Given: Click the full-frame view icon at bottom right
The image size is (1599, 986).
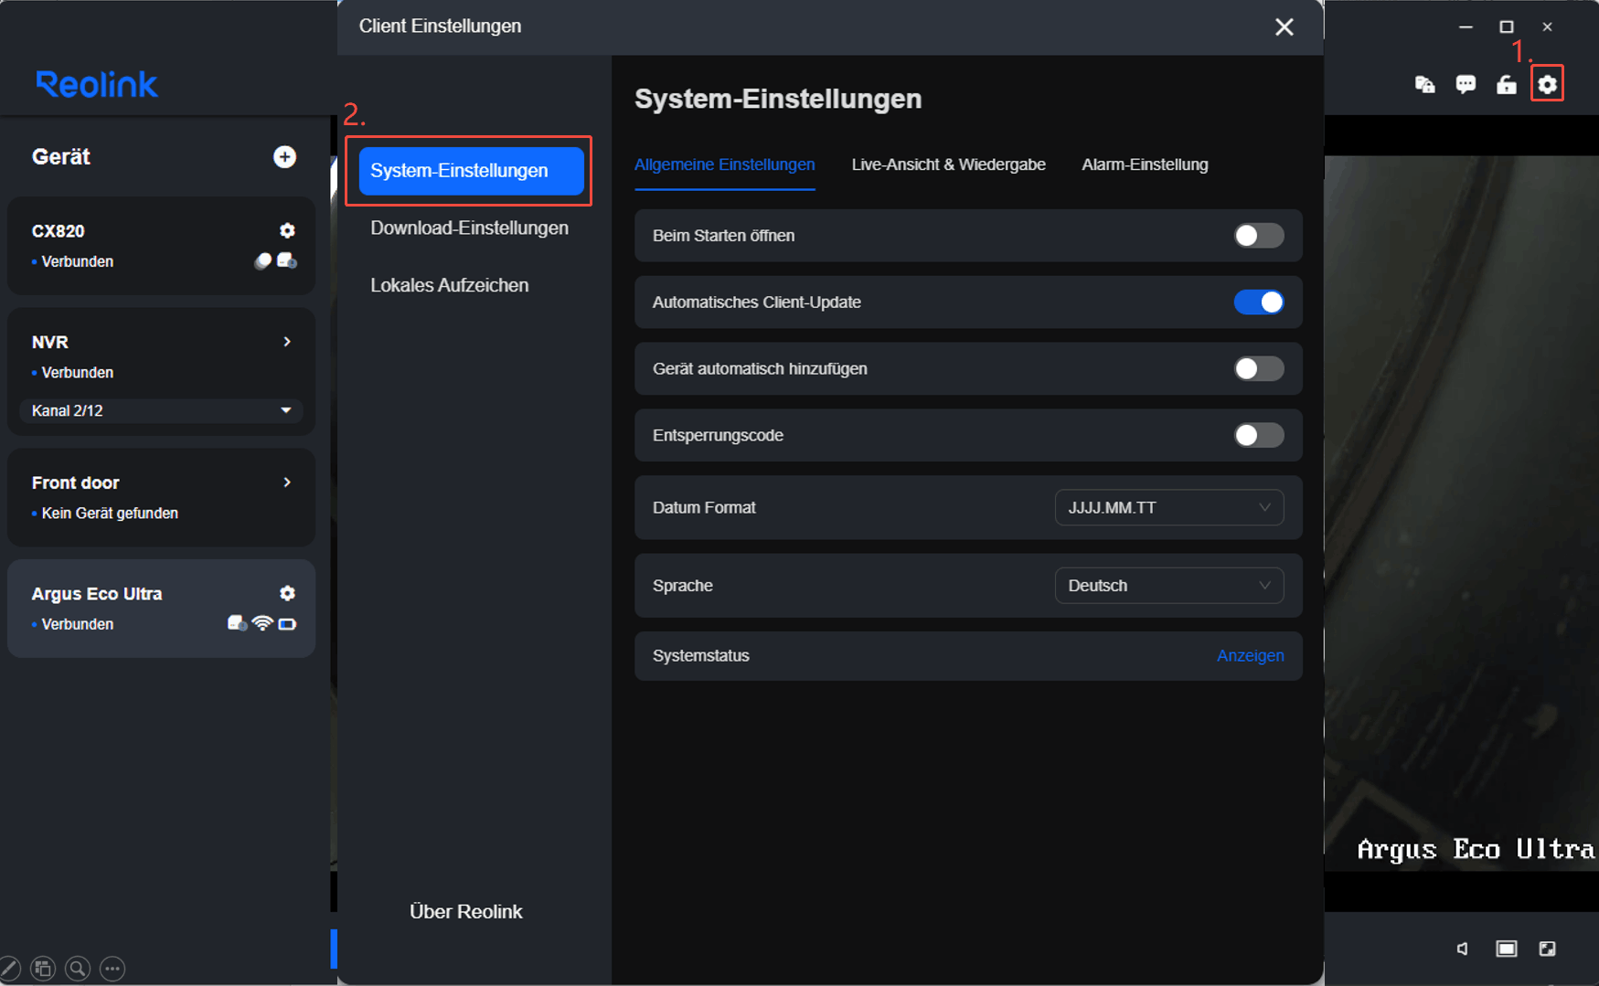Looking at the screenshot, I should click(1506, 949).
